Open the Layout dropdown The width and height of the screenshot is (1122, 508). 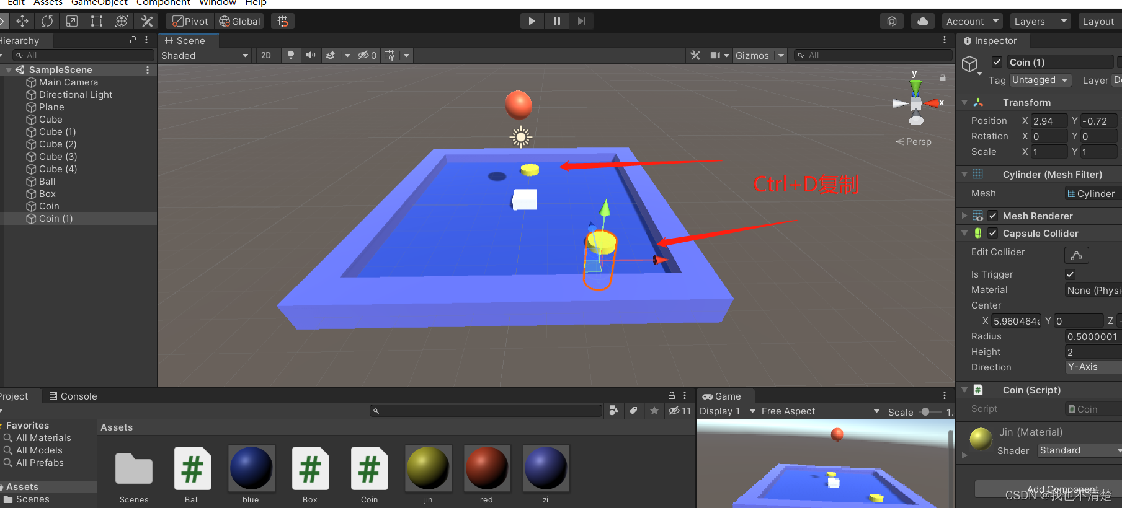click(x=1099, y=21)
